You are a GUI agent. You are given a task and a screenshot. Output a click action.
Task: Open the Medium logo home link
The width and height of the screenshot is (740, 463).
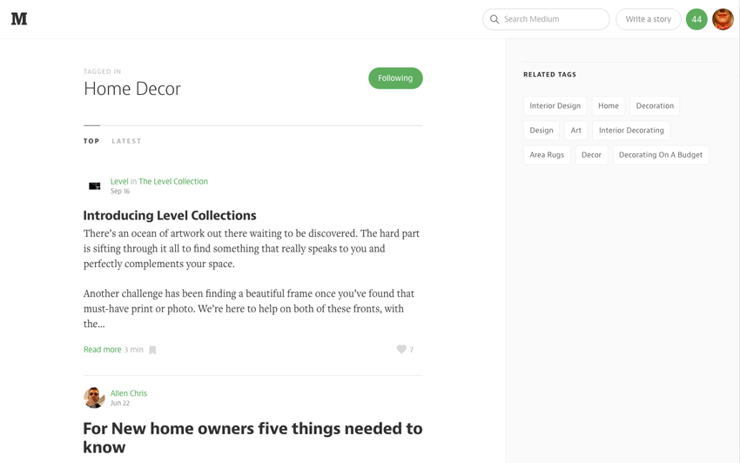(x=19, y=19)
